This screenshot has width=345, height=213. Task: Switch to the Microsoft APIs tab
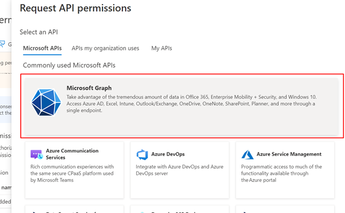(x=42, y=48)
